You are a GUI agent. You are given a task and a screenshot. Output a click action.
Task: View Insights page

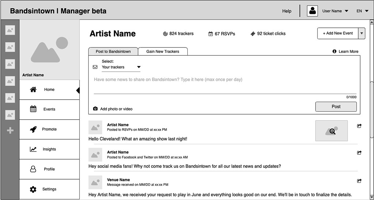pos(49,149)
